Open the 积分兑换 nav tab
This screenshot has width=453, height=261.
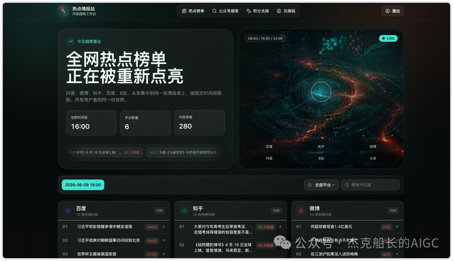(x=258, y=11)
